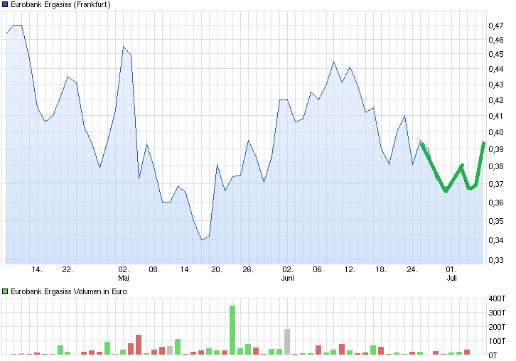Viewport: 516px width, 361px height.
Task: Click the '26.' date label
Action: [248, 269]
